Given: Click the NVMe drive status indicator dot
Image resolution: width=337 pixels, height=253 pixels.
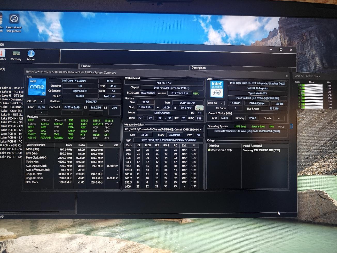Looking at the screenshot, I should pyautogui.click(x=209, y=150).
